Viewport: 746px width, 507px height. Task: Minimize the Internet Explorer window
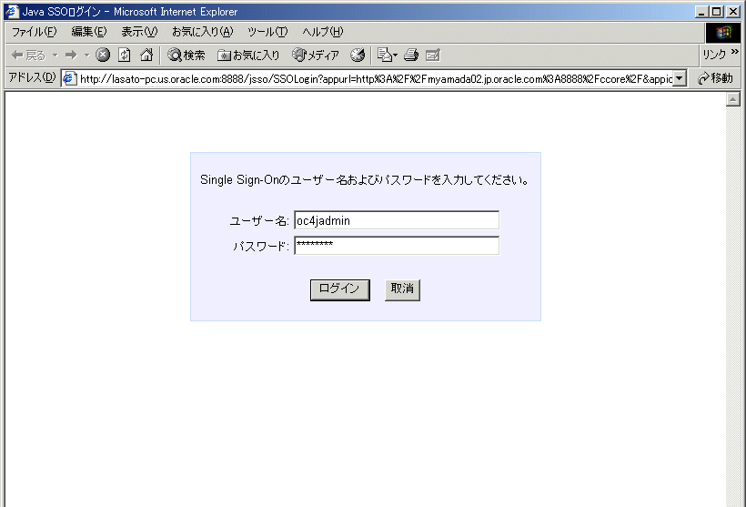point(701,12)
